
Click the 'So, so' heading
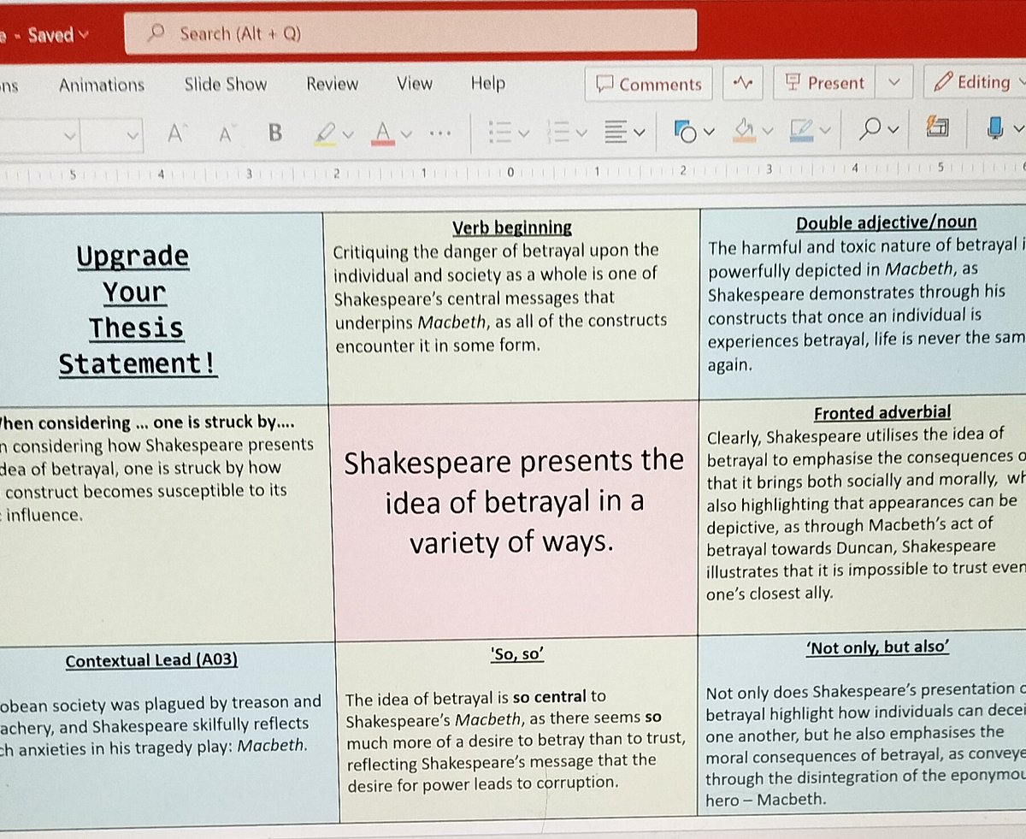click(517, 656)
